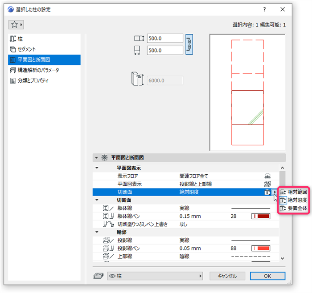Select 要素全体 from popup menu
312x293 pixels.
pyautogui.click(x=293, y=208)
